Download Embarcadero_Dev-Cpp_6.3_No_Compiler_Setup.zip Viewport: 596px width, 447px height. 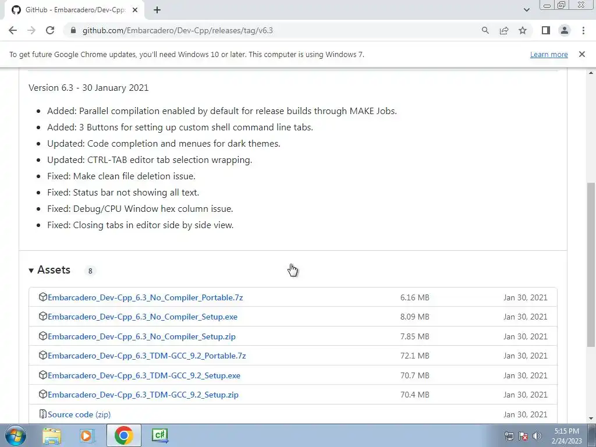141,336
